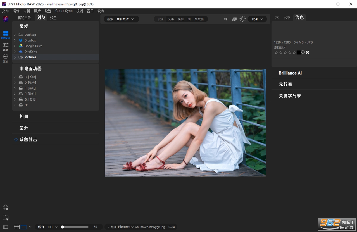Switch to grid thumbnail view
The image size is (357, 232).
click(17, 227)
